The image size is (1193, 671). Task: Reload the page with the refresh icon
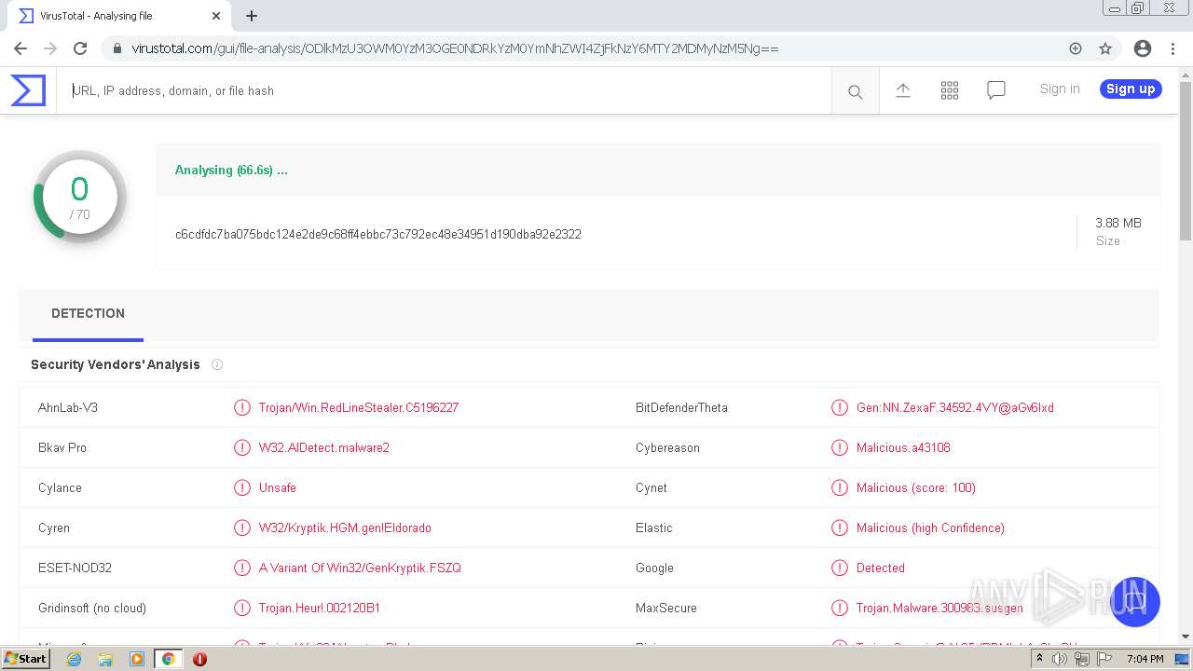[80, 48]
